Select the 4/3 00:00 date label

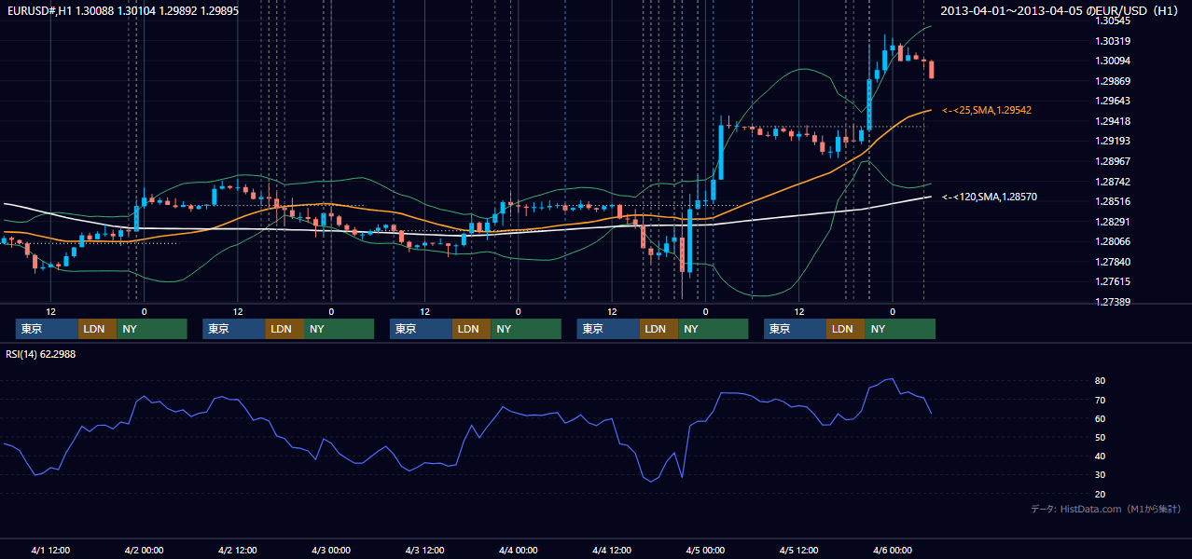coord(331,550)
